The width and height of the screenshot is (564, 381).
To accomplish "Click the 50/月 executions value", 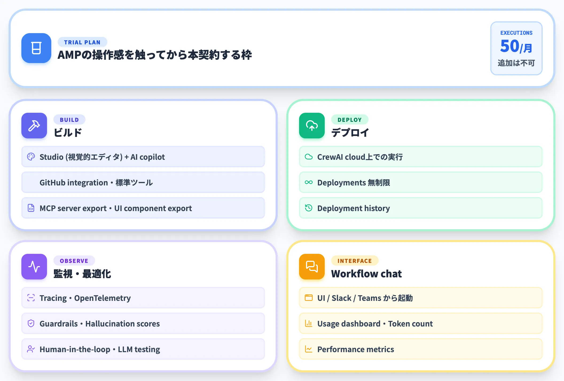I will pyautogui.click(x=516, y=46).
